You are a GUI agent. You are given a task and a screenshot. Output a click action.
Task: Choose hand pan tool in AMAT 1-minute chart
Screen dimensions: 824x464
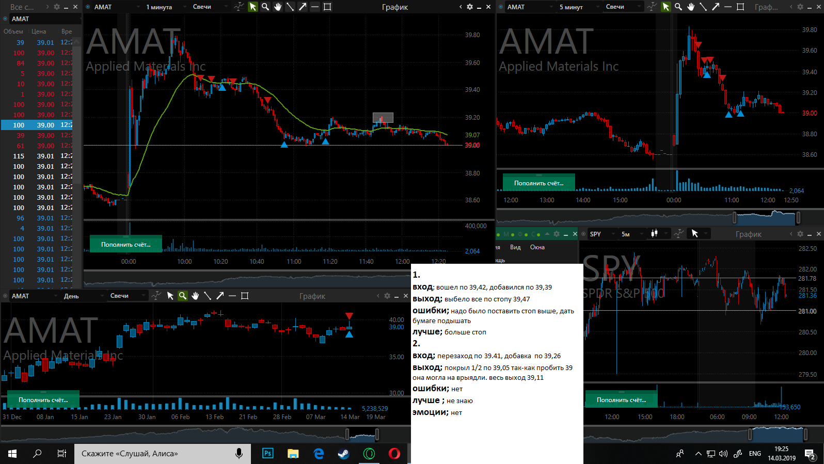tap(278, 7)
